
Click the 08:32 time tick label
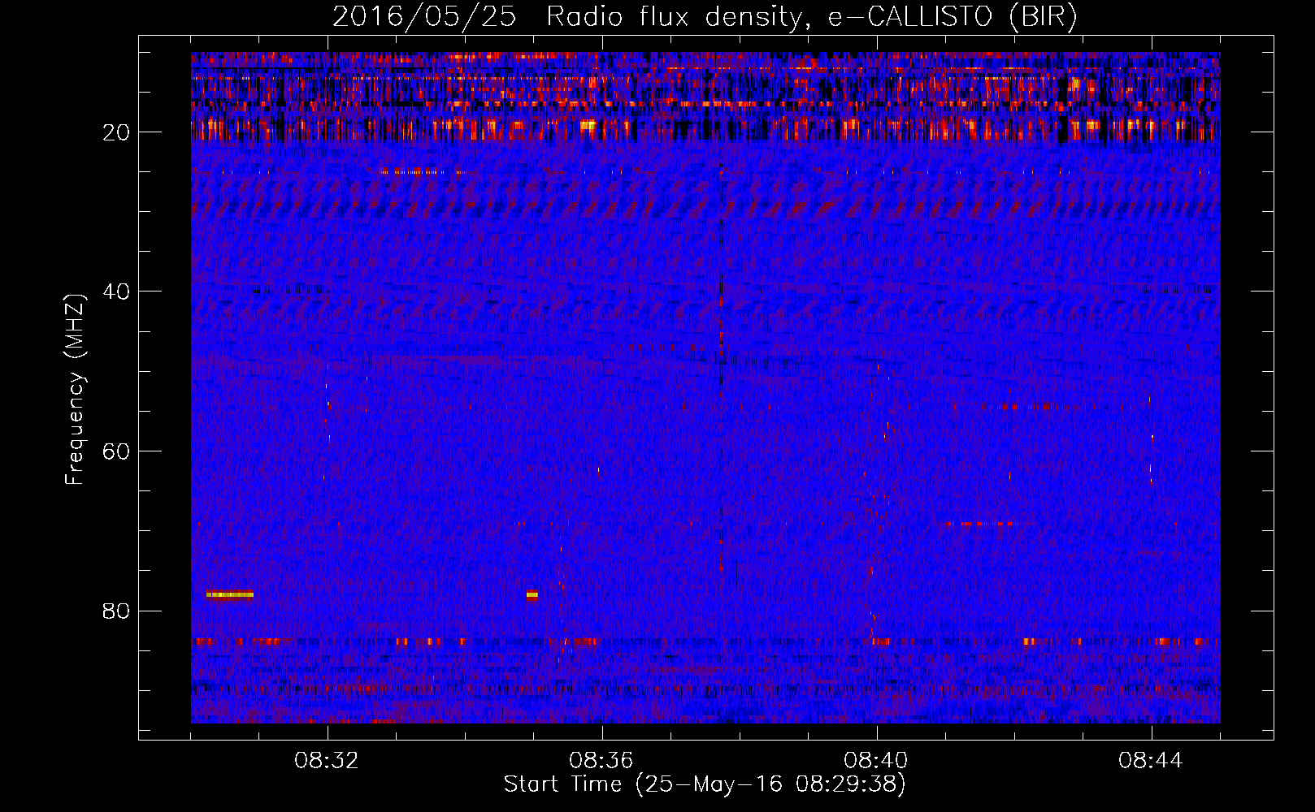tap(327, 761)
